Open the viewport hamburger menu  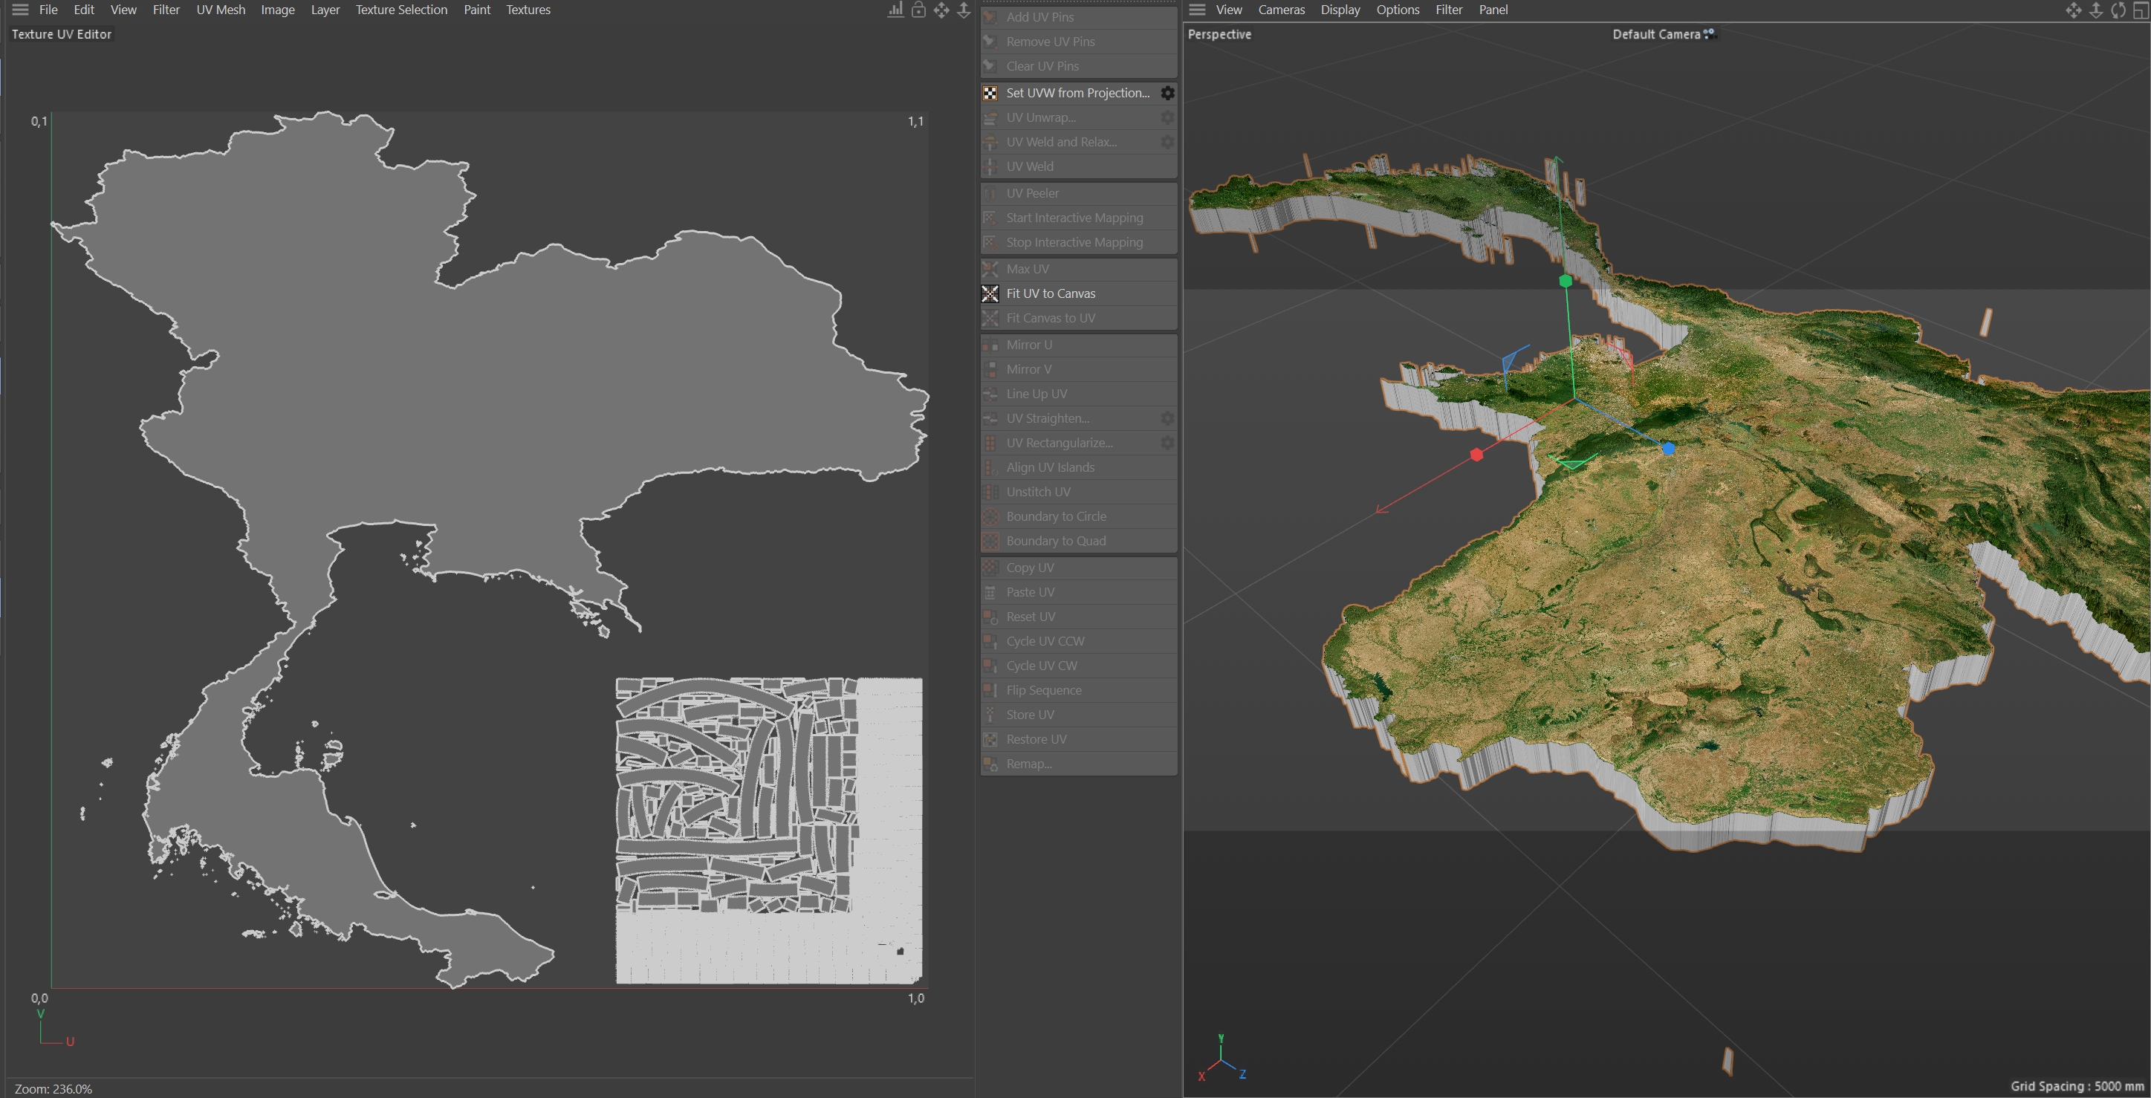pyautogui.click(x=1196, y=10)
